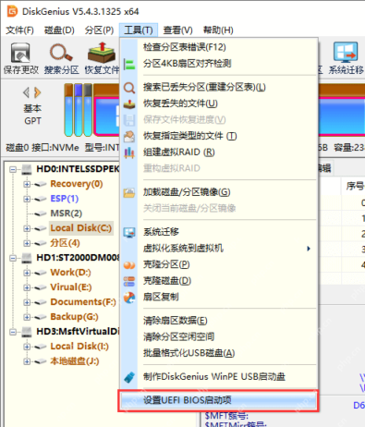Click the Search Partition (搜索分区) magnifier icon
365x427 pixels.
click(61, 53)
